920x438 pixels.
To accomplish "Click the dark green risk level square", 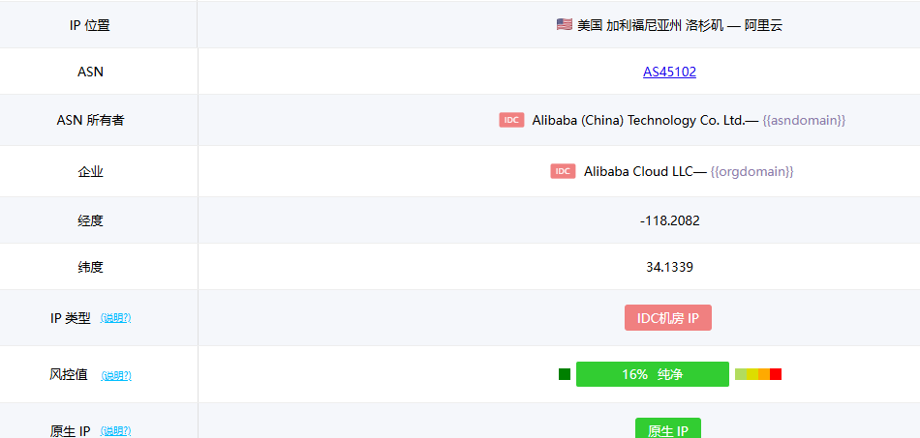I will (x=565, y=374).
